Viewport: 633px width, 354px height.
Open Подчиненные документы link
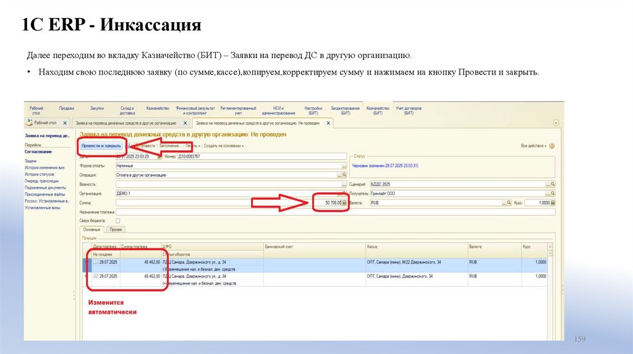tap(45, 187)
